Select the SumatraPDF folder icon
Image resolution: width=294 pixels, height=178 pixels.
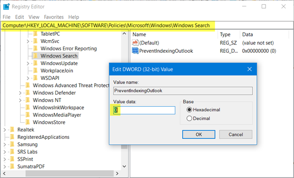(12, 166)
